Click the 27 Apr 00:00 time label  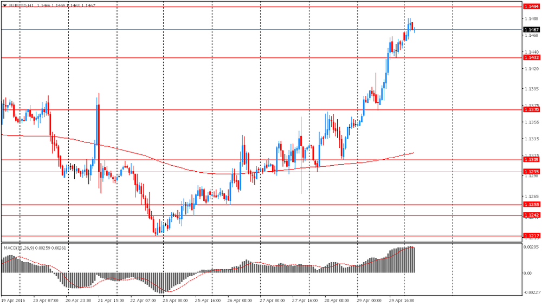(x=272, y=300)
